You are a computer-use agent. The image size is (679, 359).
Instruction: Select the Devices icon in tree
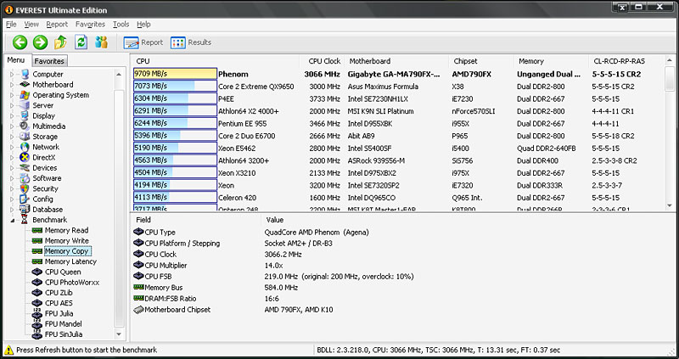click(25, 168)
